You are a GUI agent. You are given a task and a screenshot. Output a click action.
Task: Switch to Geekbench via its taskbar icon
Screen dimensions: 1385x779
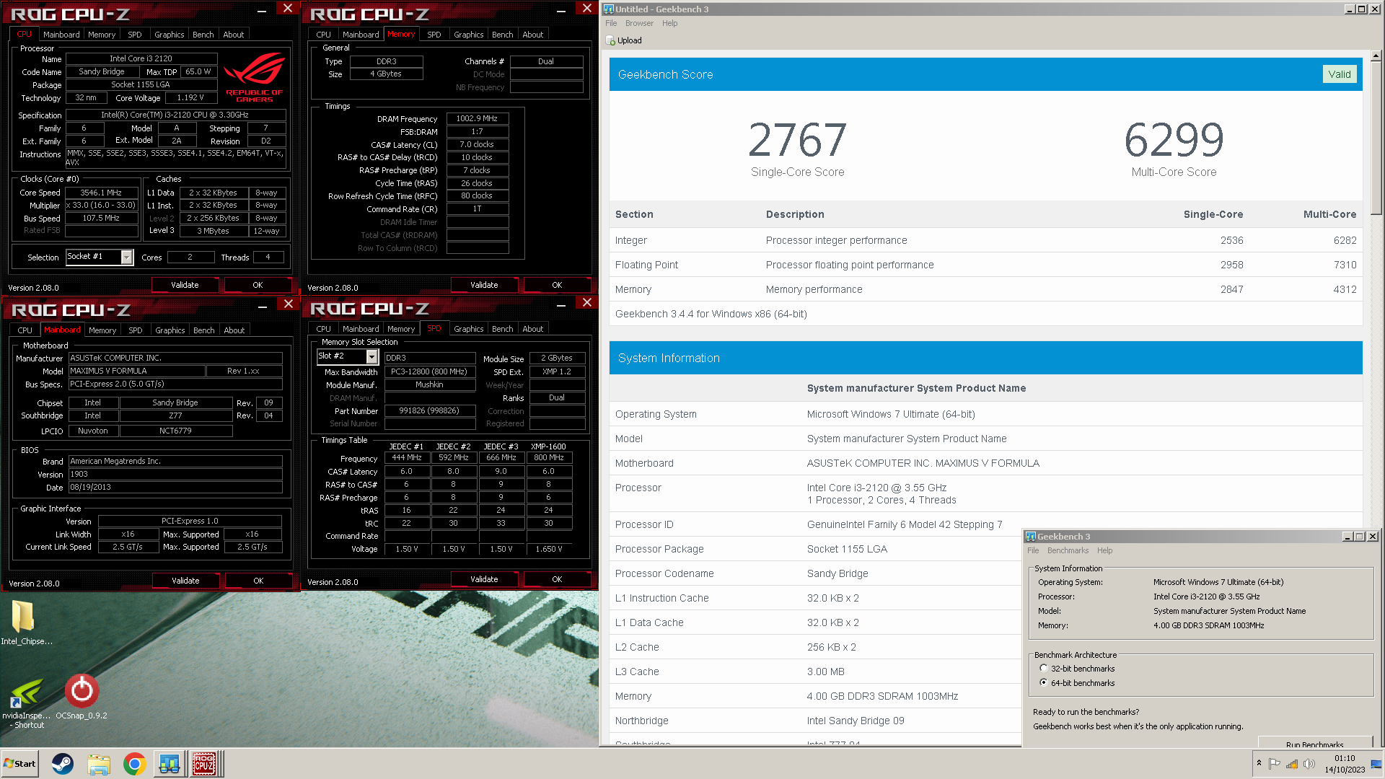170,763
